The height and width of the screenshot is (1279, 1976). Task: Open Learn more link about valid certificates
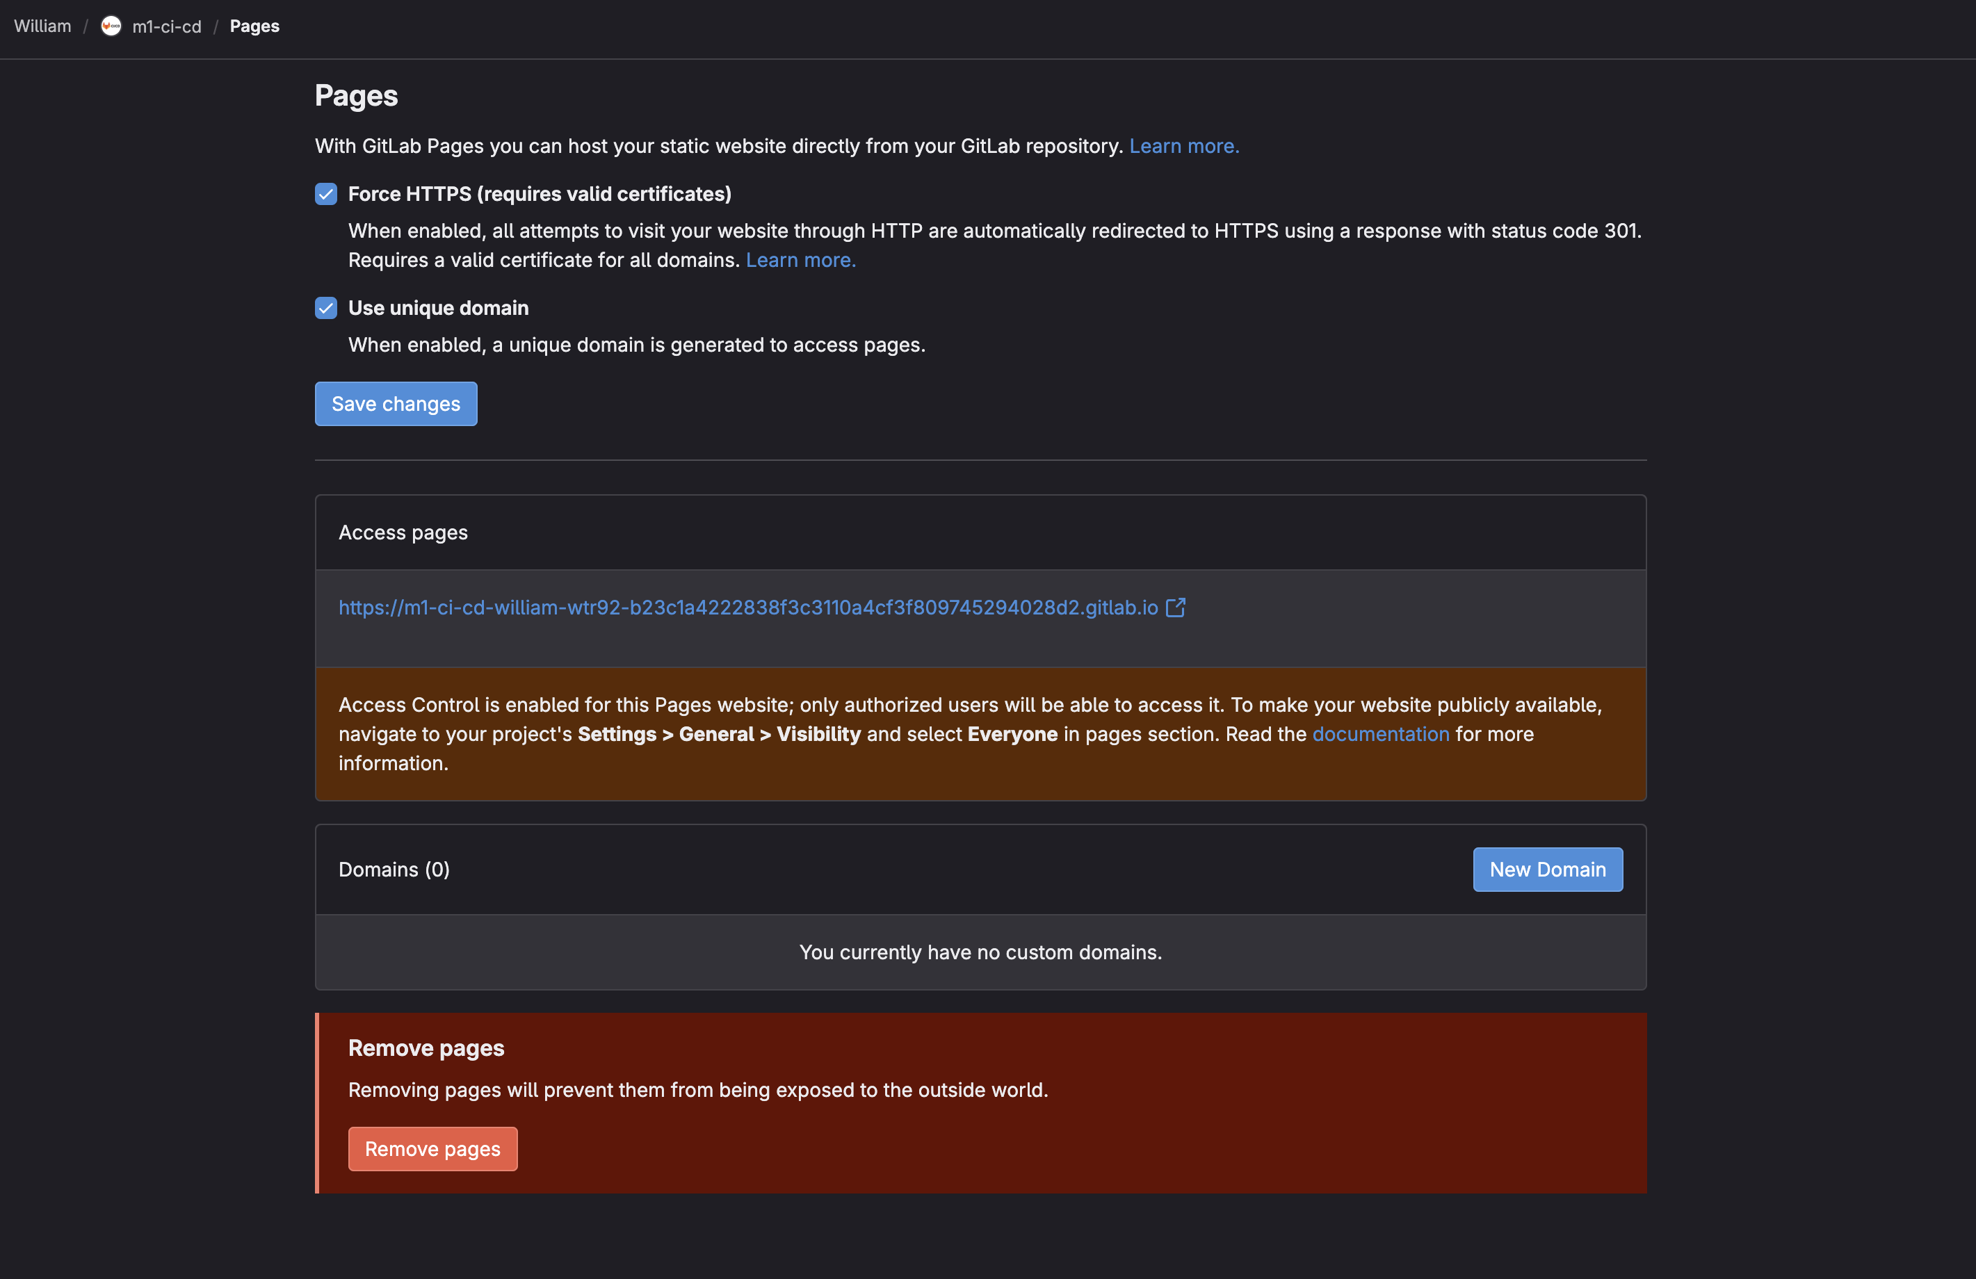coord(800,260)
